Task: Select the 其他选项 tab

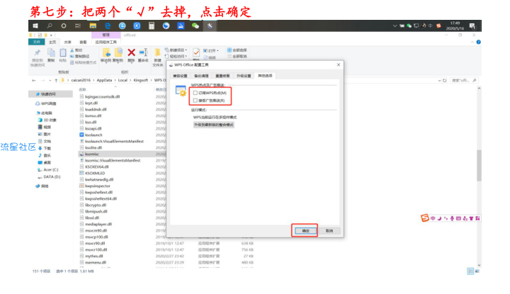Action: pos(265,76)
